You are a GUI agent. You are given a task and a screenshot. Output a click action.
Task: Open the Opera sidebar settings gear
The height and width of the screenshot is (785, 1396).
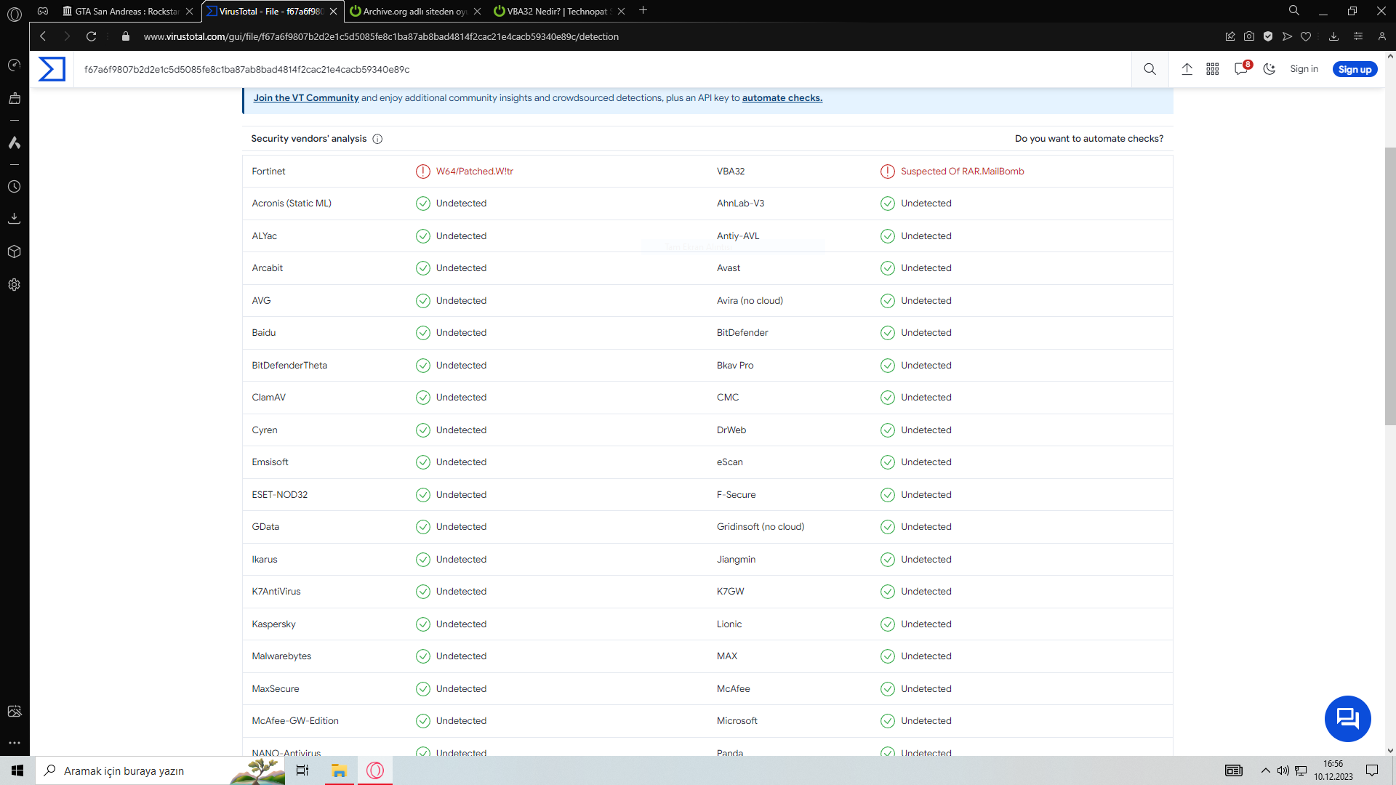click(14, 285)
